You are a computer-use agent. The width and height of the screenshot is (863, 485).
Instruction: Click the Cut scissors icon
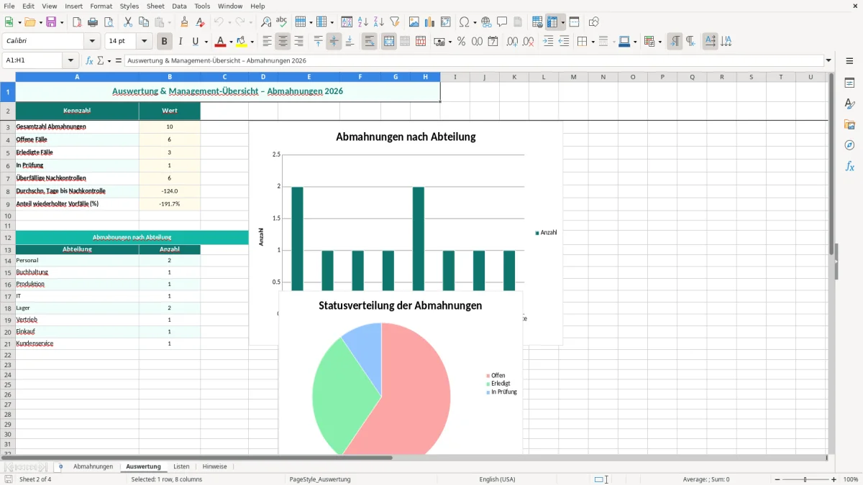[128, 22]
